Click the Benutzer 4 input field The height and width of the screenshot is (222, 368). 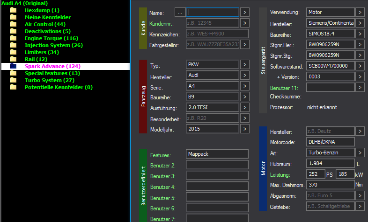217,187
